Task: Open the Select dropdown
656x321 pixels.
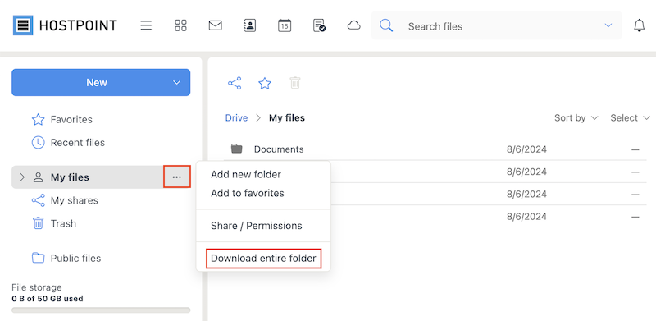Action: 630,118
